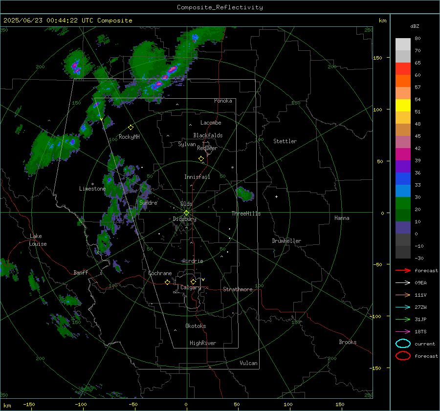This screenshot has width=440, height=411.
Task: Click the 'Innisfail' label
Action: (197, 177)
